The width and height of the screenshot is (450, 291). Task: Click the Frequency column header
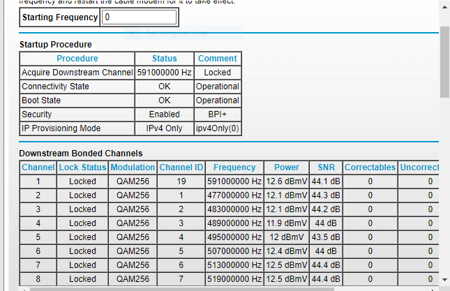click(x=234, y=167)
